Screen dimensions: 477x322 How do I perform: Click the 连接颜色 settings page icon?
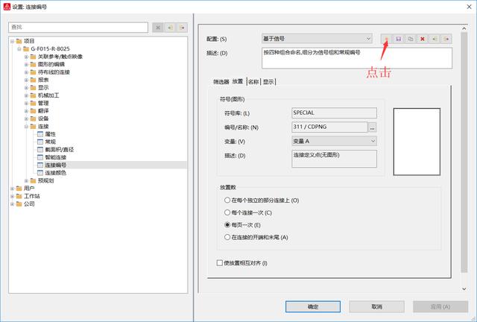pyautogui.click(x=40, y=173)
